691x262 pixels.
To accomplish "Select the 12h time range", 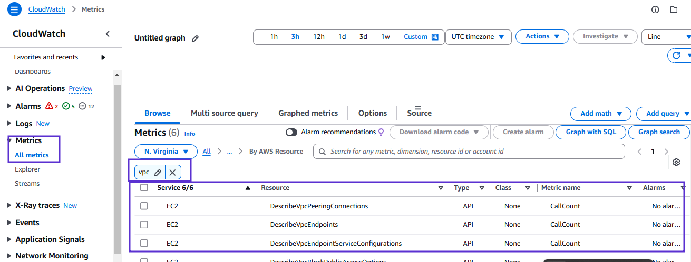I will [x=319, y=37].
